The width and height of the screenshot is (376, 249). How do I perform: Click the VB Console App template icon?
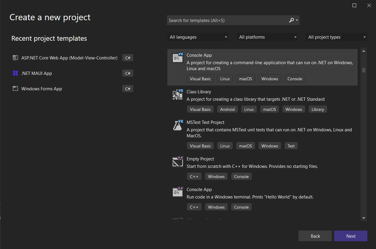[x=178, y=58]
